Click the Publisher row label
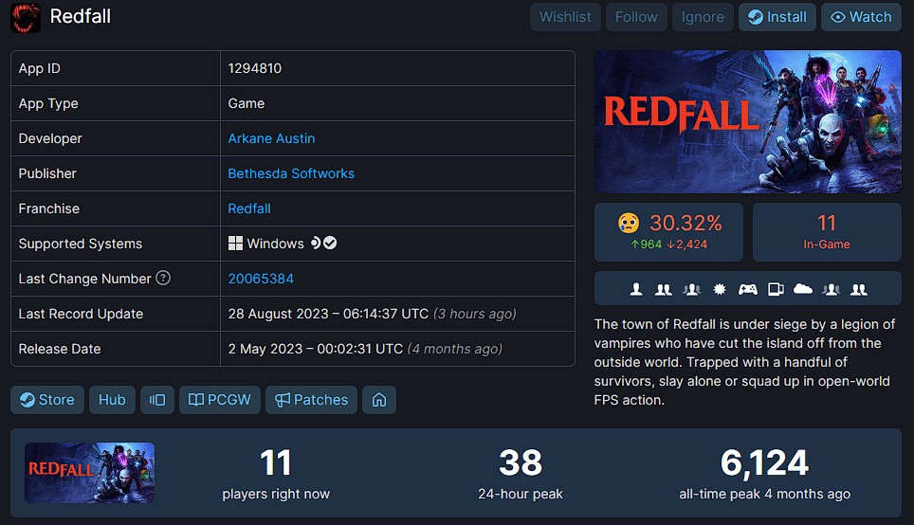Viewport: 914px width, 525px height. [x=47, y=173]
